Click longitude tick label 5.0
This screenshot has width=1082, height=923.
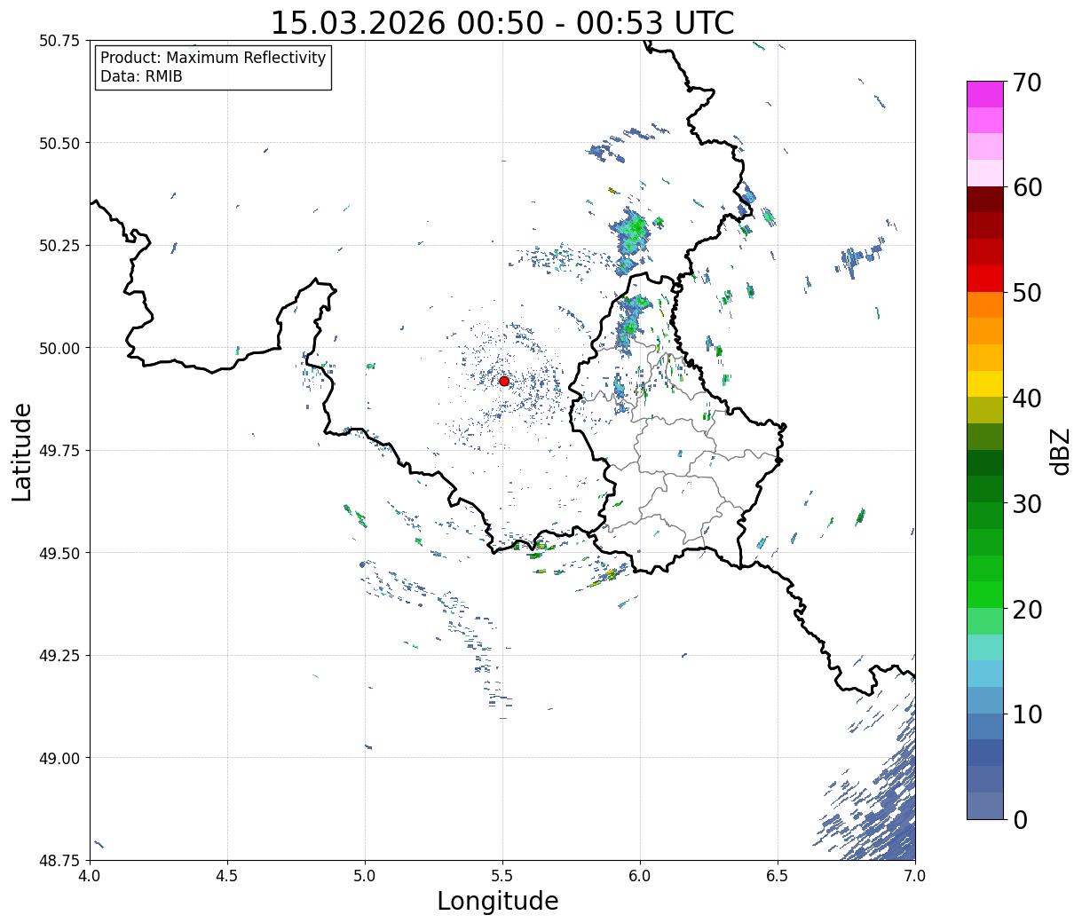coord(365,876)
